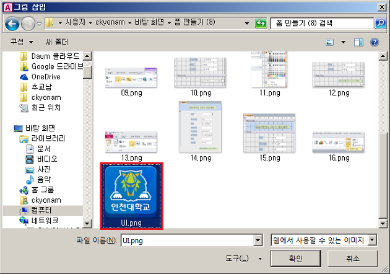Image resolution: width=390 pixels, height=274 pixels.
Task: Click navigation pane scroll up arrow
Action: (x=87, y=56)
